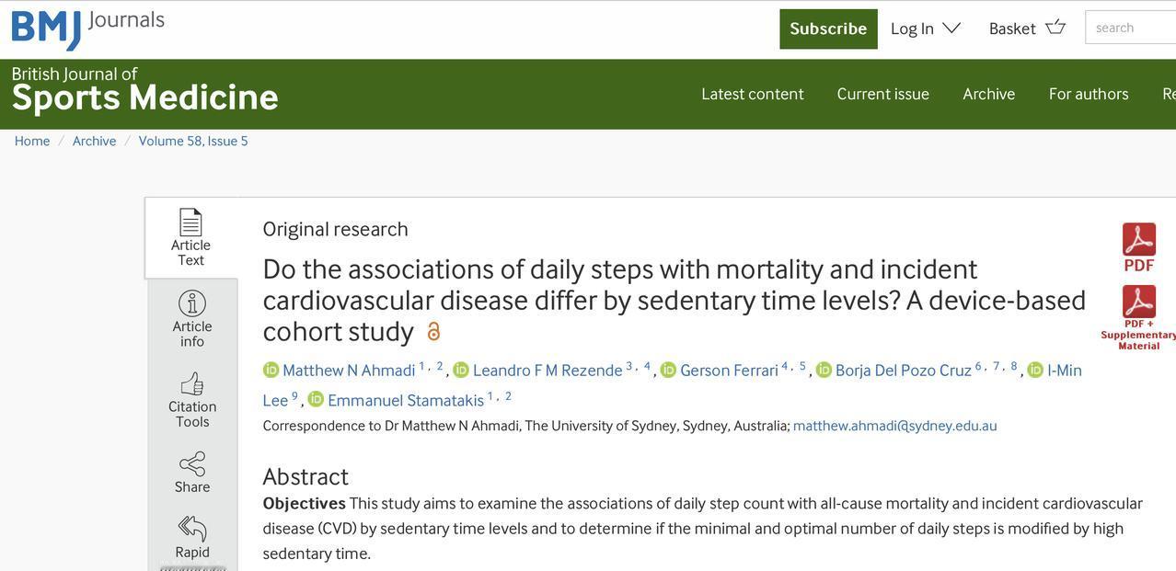Open the Article info tab icon
Viewport: 1176px width, 571px height.
pos(192,303)
